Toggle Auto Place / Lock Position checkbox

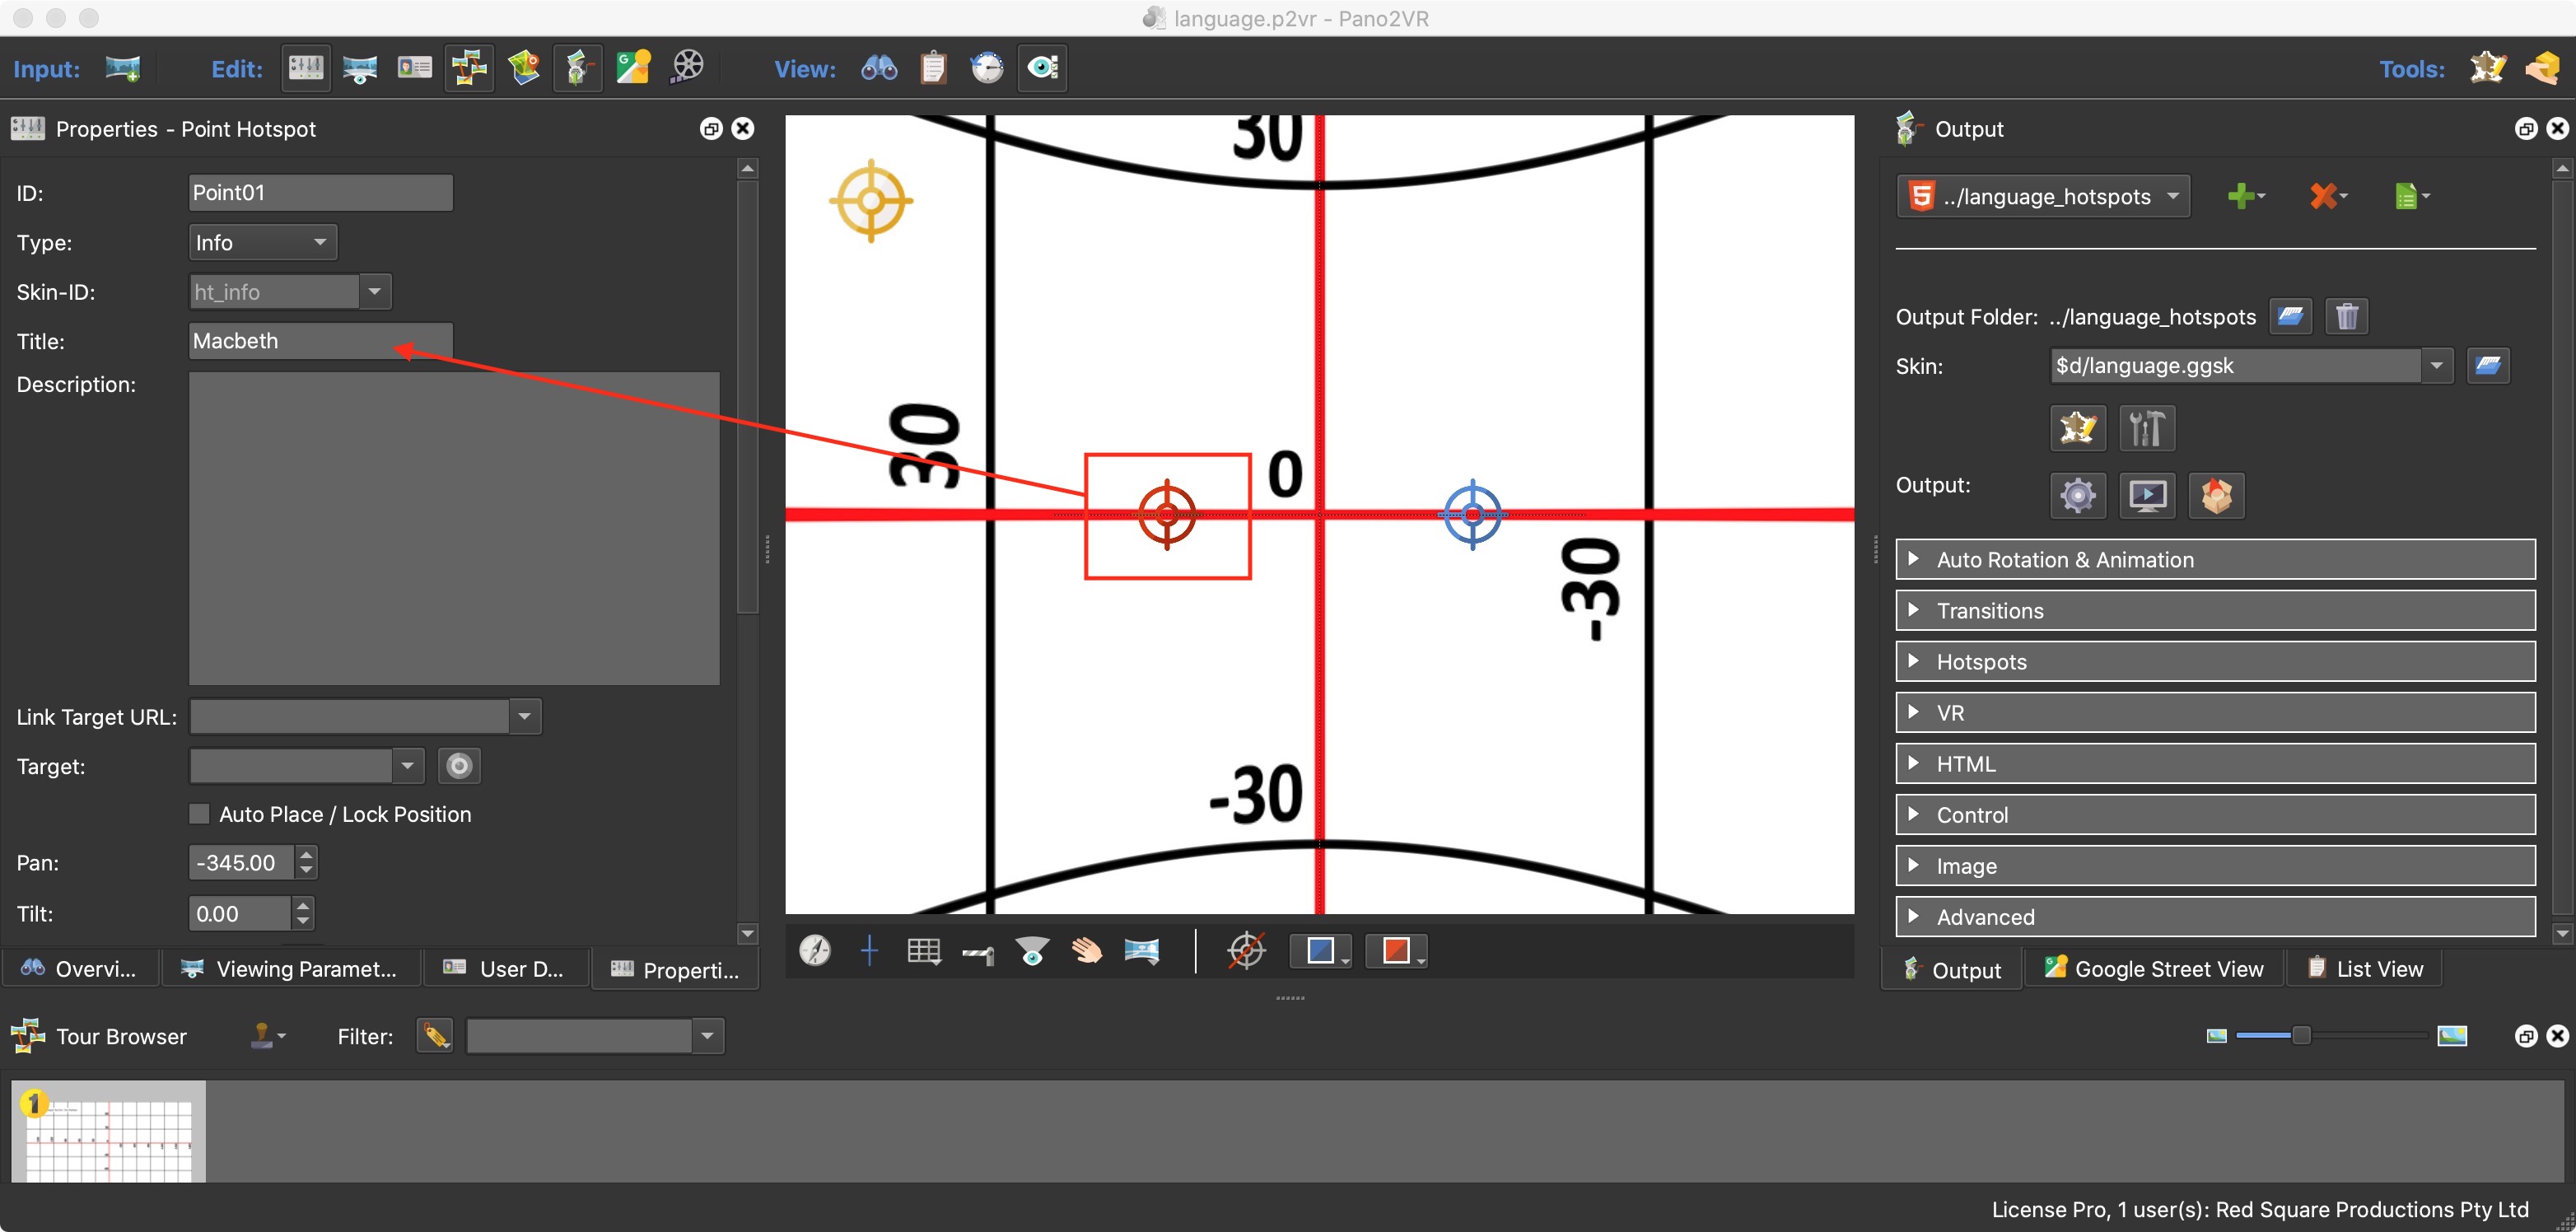[197, 813]
